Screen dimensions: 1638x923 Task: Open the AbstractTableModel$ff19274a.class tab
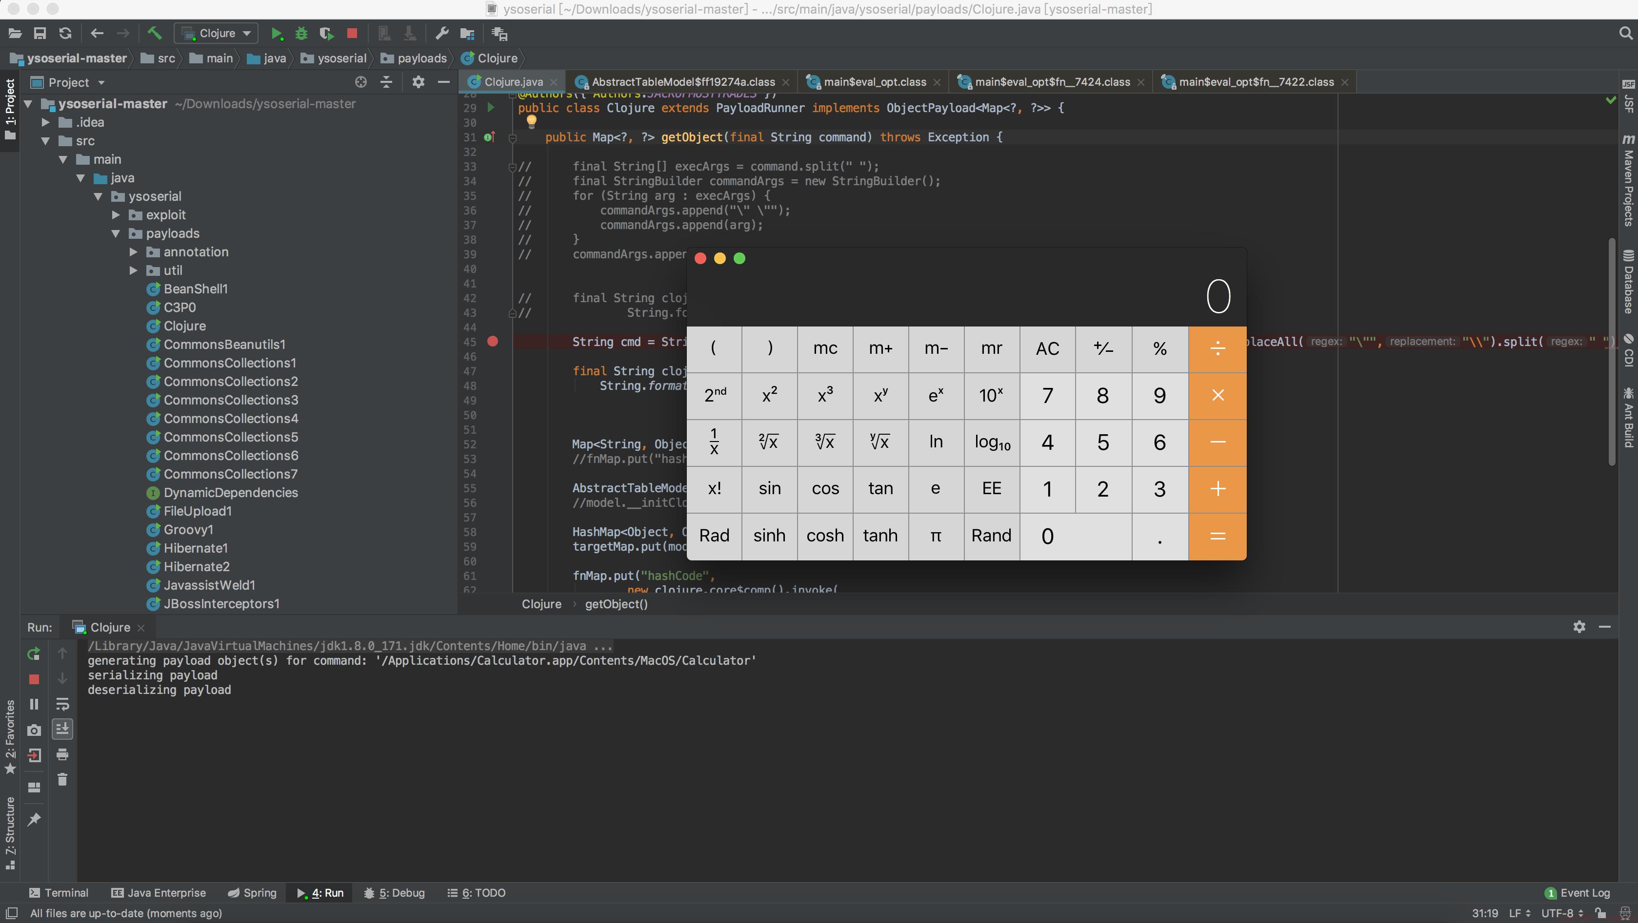[681, 82]
